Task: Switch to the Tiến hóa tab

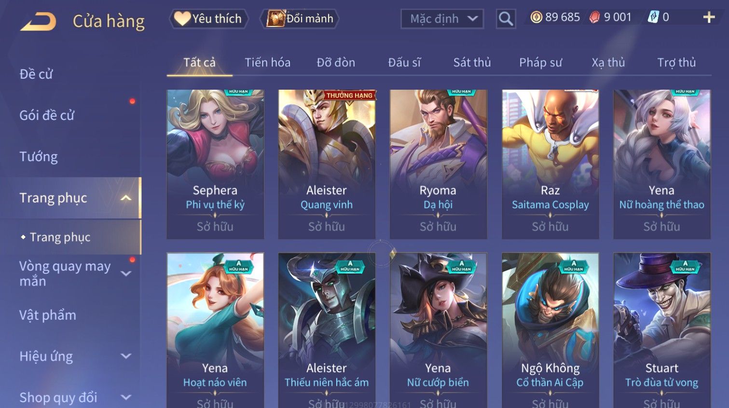Action: click(267, 62)
